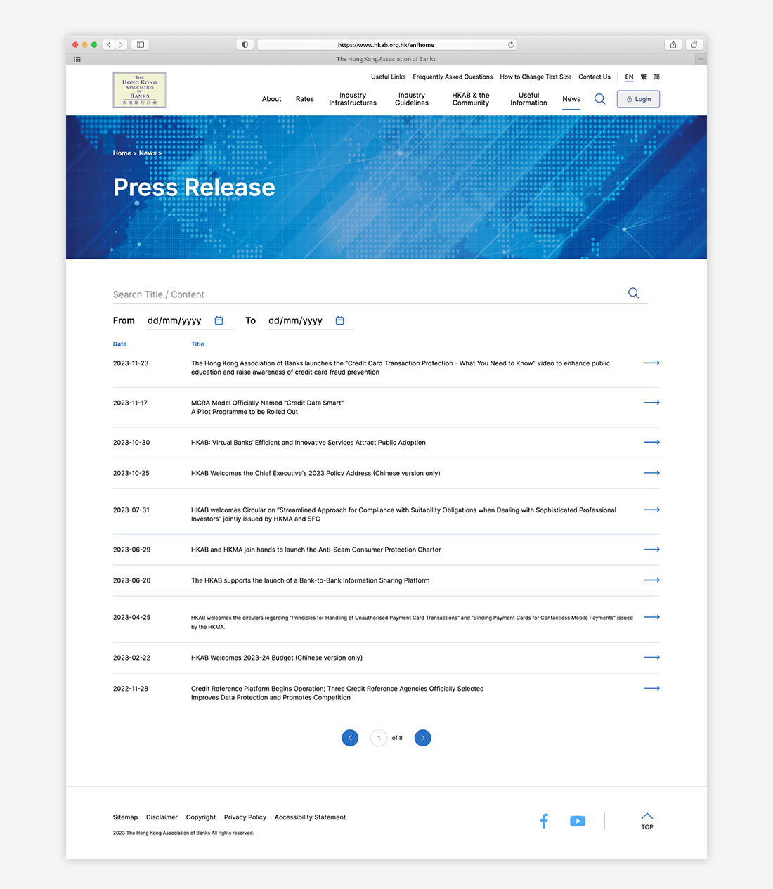Add a new tab with plus icon
Image resolution: width=773 pixels, height=889 pixels.
(x=701, y=59)
